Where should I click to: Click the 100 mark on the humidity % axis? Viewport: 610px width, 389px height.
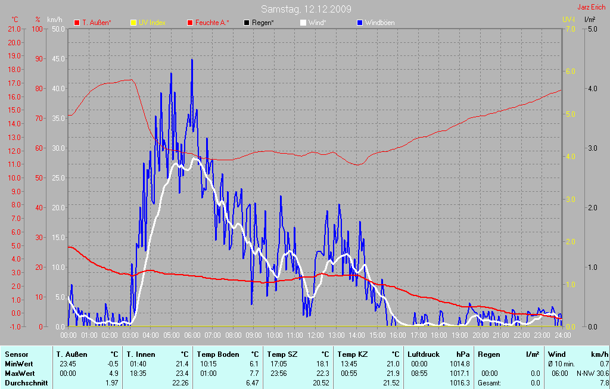tap(38, 29)
